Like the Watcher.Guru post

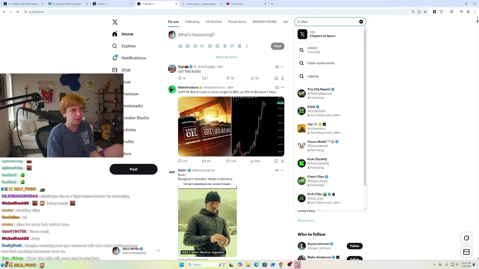[228, 161]
